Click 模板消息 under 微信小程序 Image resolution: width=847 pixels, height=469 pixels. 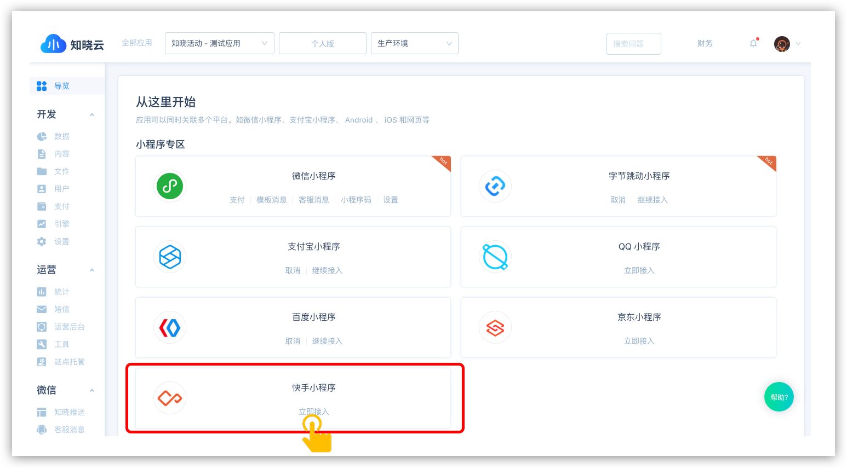point(272,200)
